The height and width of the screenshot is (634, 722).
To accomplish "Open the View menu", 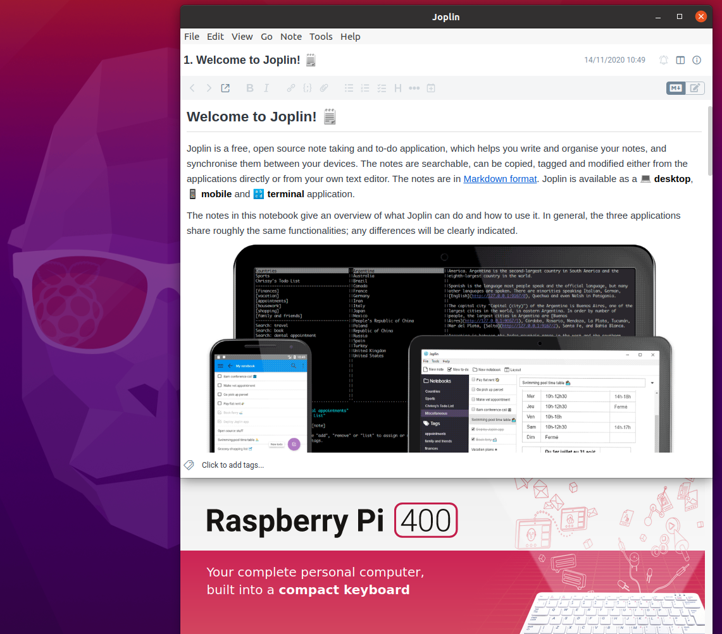I will coord(242,37).
